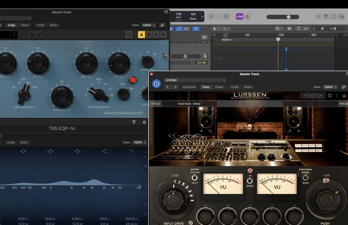Select preset slot B
The image size is (348, 225).
click(x=149, y=35)
